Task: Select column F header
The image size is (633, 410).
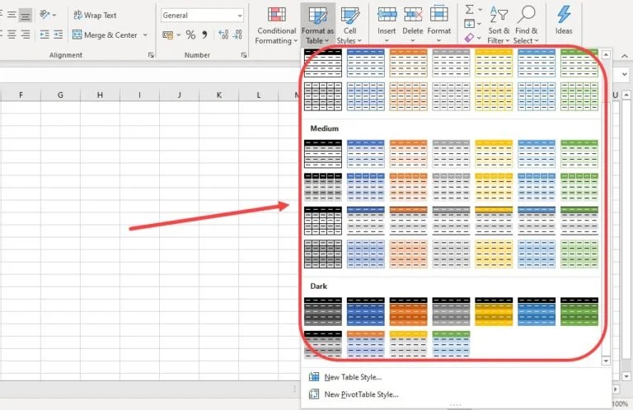Action: coord(21,96)
